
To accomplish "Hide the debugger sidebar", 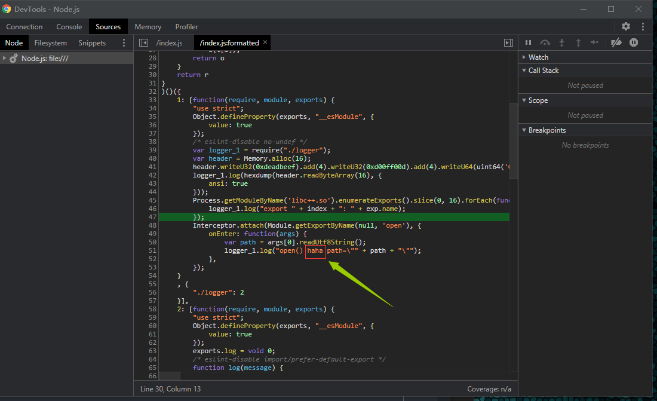I will 508,43.
